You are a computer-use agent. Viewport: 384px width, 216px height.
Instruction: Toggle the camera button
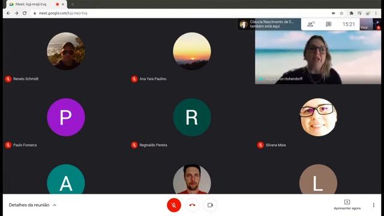click(x=210, y=205)
